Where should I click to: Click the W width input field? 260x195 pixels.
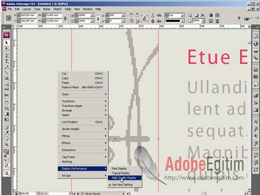pyautogui.click(x=54, y=15)
